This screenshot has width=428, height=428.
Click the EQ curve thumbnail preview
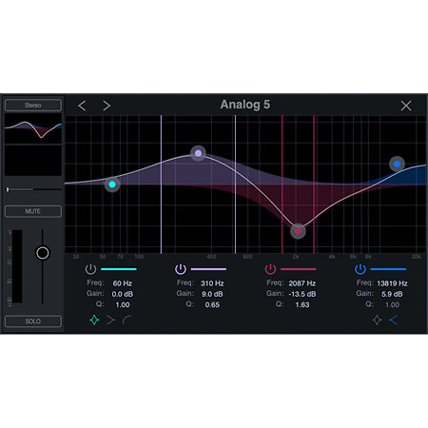pyautogui.click(x=33, y=129)
